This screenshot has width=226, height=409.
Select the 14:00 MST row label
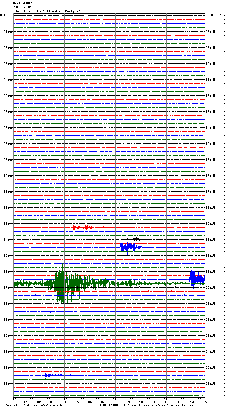coord(8,240)
